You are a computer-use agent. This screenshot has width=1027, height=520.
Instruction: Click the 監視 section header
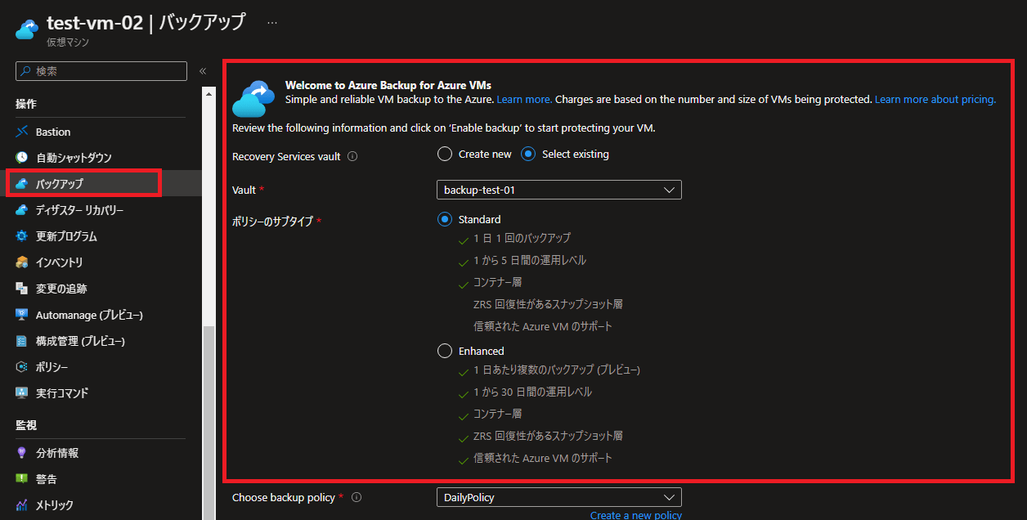[26, 425]
